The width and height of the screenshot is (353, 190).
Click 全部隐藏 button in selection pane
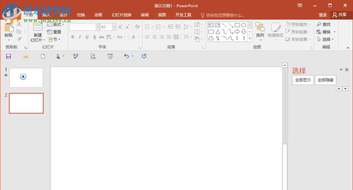tap(325, 80)
